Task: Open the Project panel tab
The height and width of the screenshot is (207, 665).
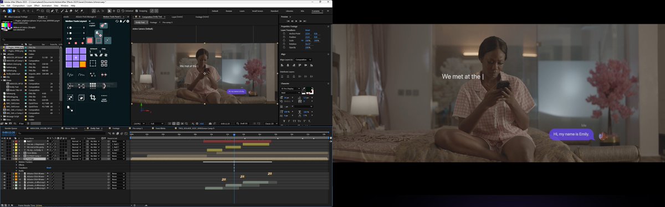Action: (x=41, y=17)
